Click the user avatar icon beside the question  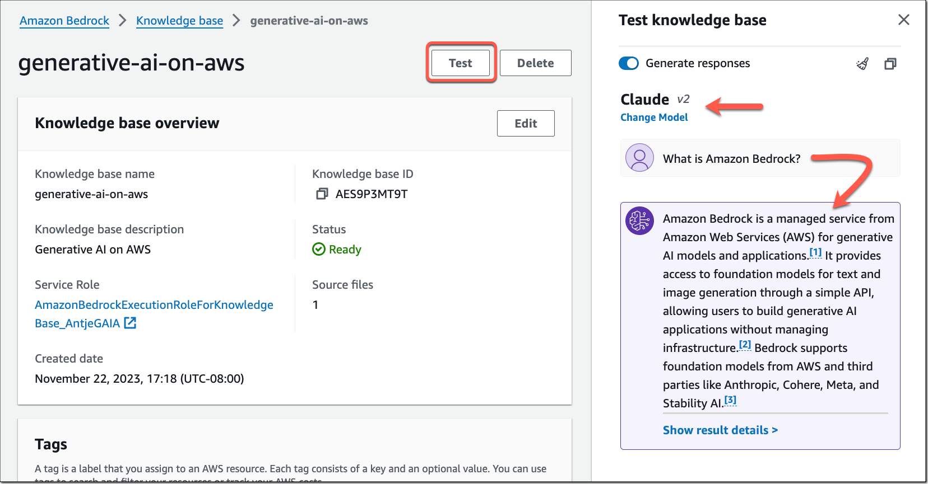click(639, 158)
